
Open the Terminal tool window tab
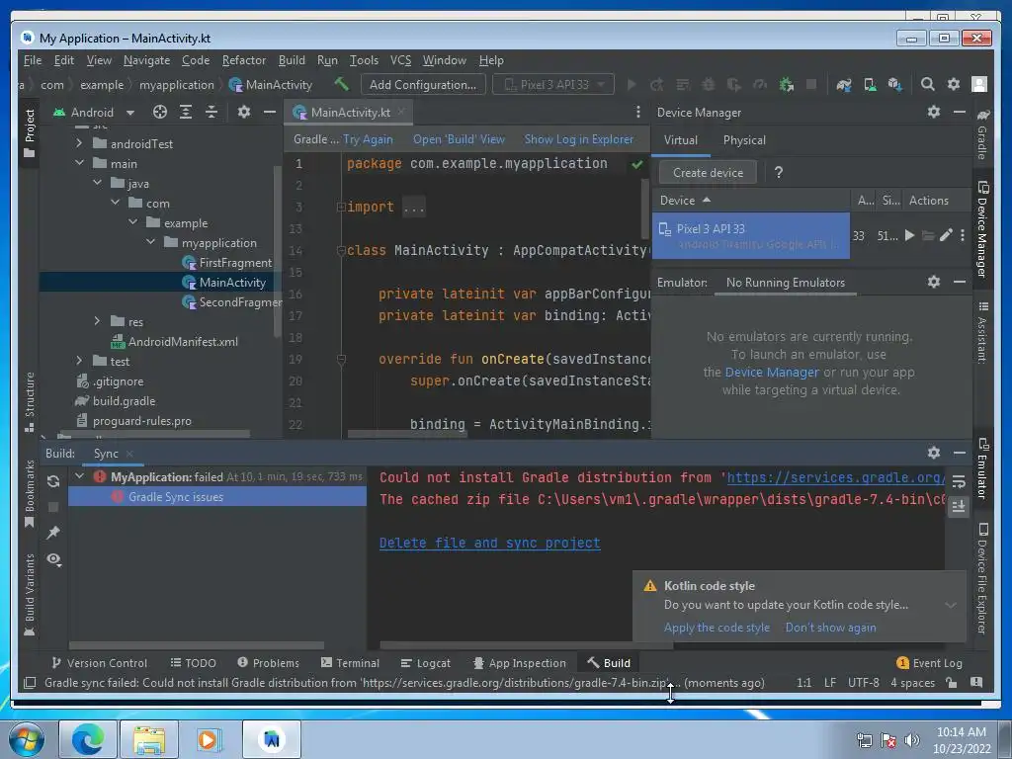coord(351,663)
